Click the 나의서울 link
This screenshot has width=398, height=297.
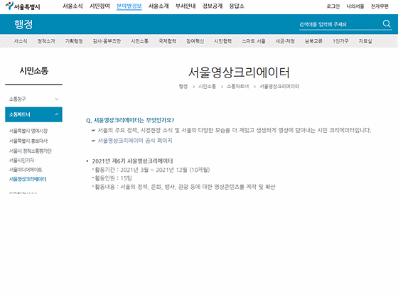coord(355,6)
